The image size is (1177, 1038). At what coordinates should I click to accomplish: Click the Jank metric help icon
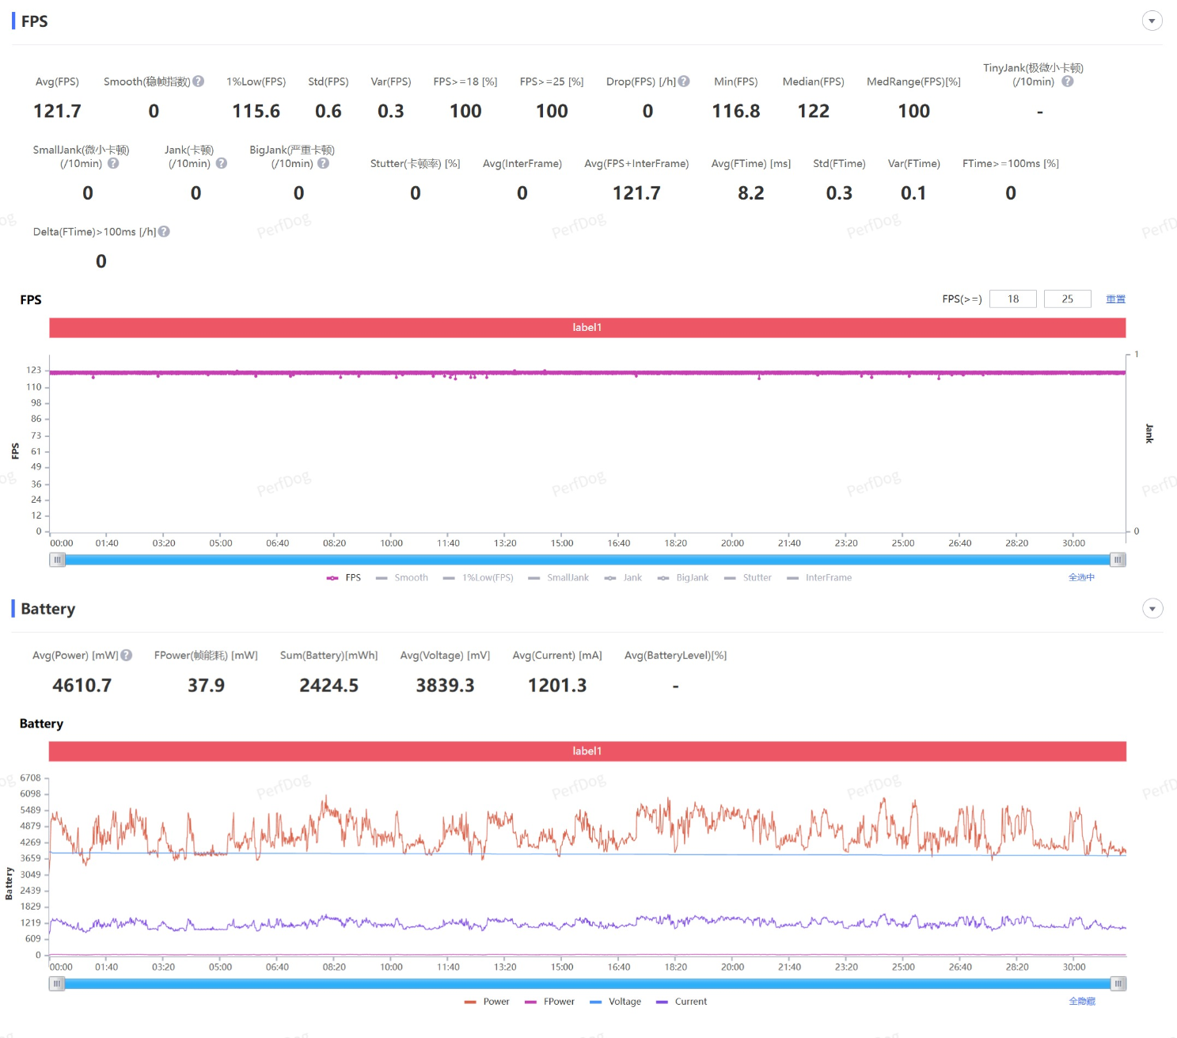click(222, 164)
